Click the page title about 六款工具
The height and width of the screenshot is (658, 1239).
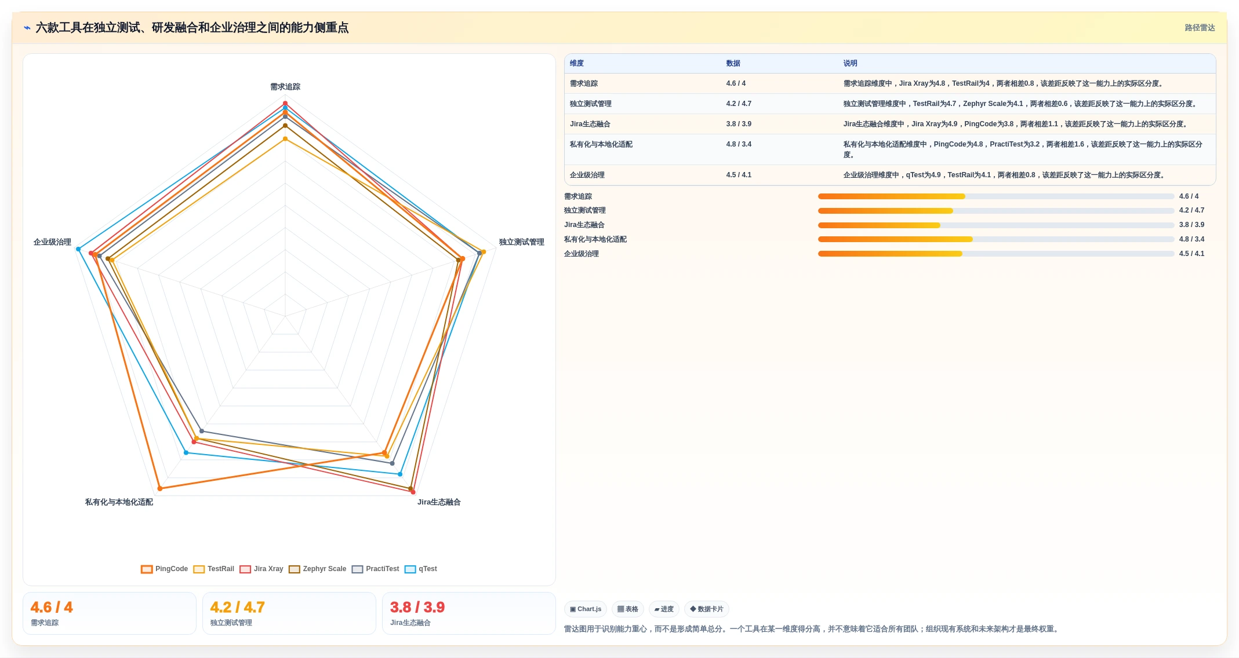(192, 28)
